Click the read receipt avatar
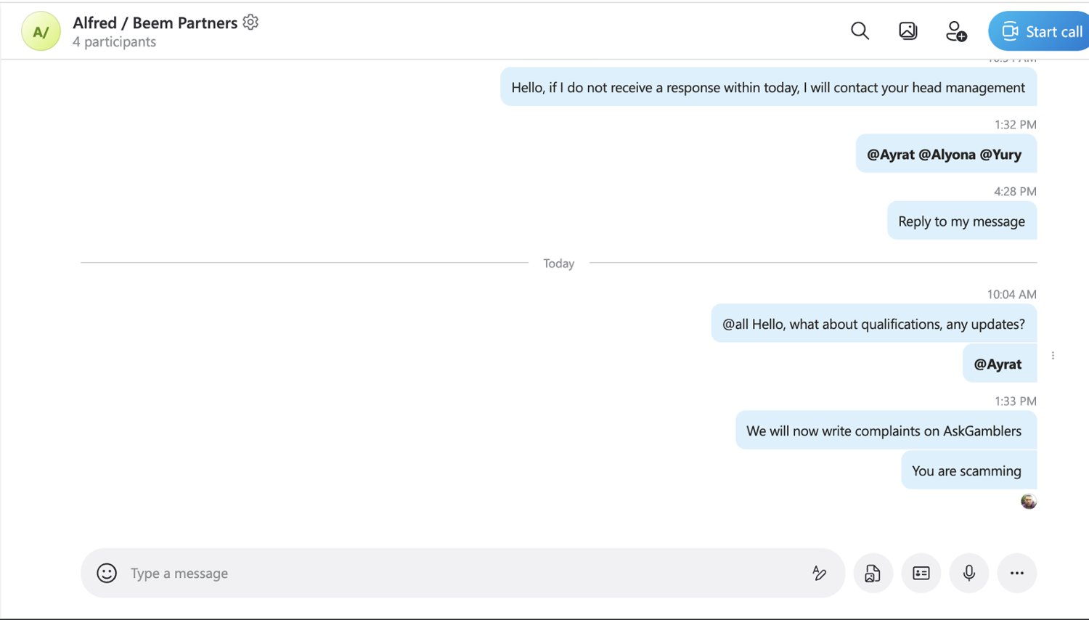The width and height of the screenshot is (1089, 620). 1028,502
